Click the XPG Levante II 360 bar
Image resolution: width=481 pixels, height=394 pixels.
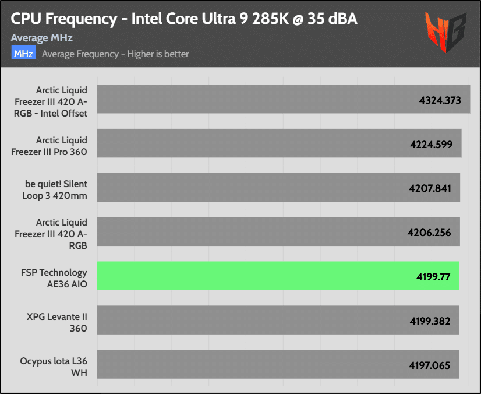pos(278,320)
